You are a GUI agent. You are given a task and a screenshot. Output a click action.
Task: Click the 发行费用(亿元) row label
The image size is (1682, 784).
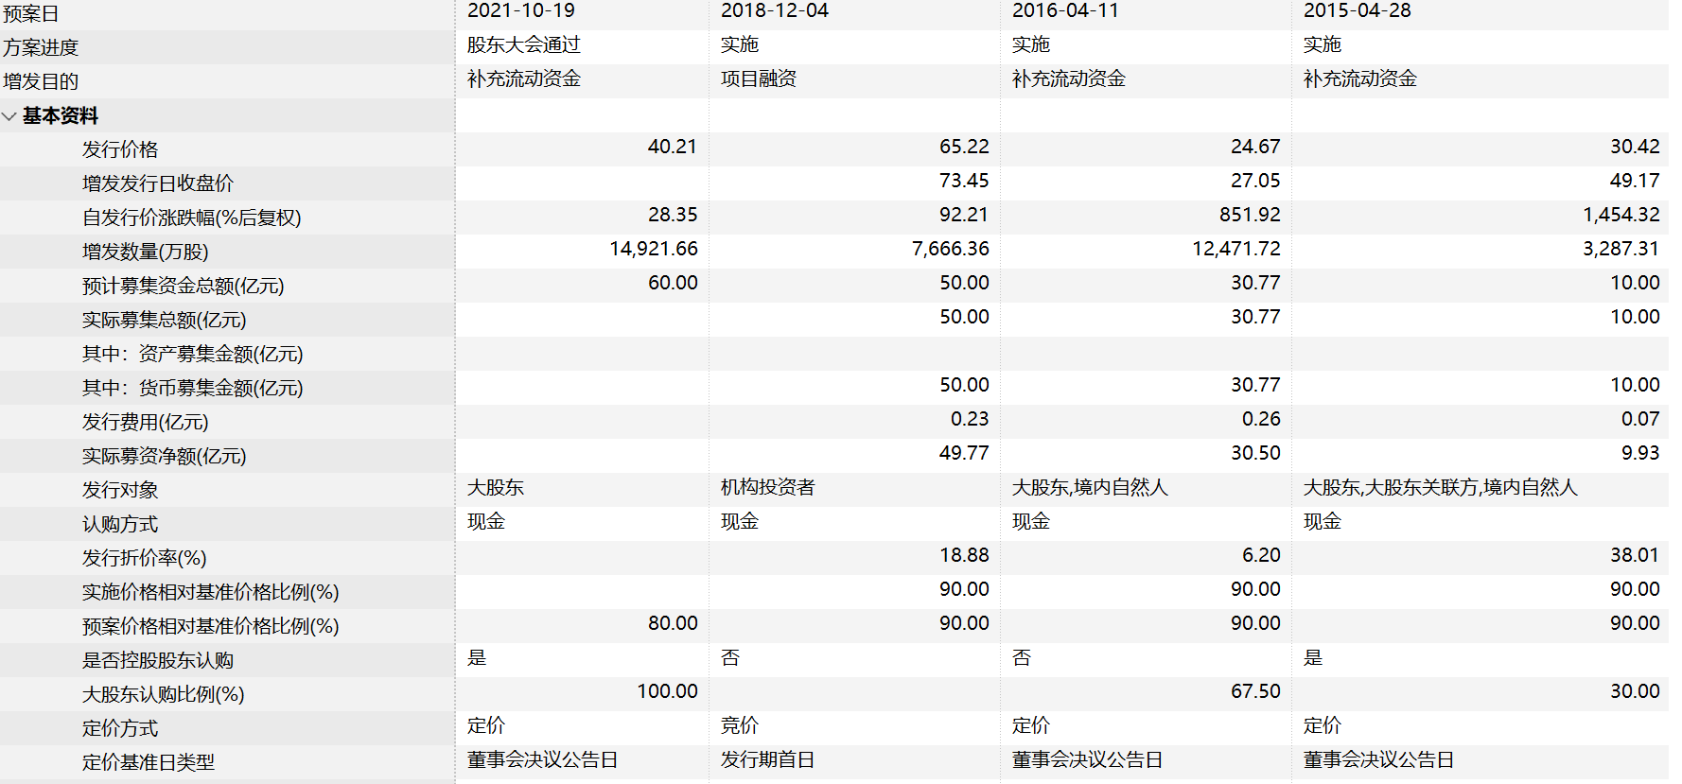click(146, 422)
